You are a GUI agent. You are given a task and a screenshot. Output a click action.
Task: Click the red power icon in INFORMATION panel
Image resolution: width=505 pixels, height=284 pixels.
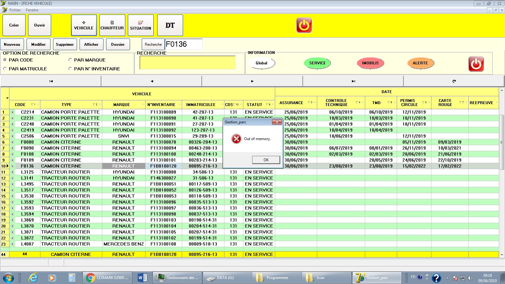point(476,64)
